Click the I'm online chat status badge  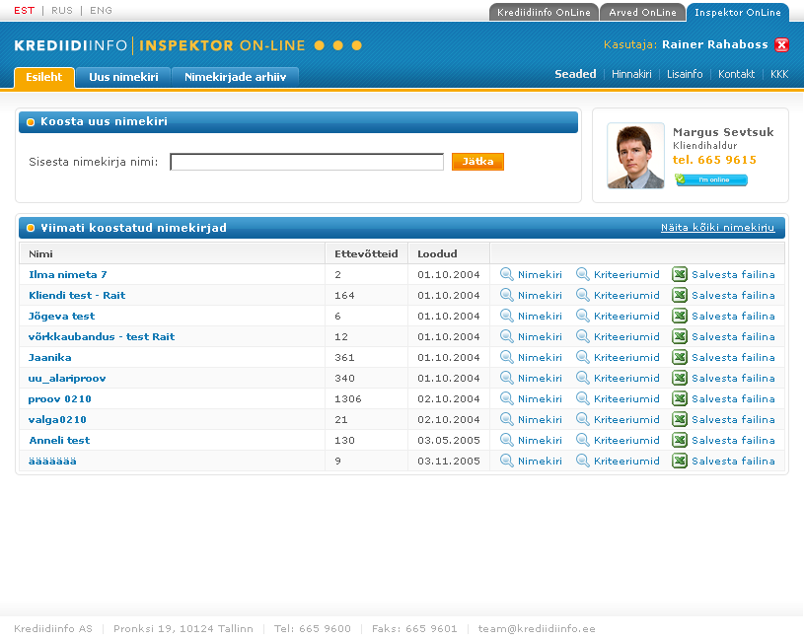pyautogui.click(x=711, y=179)
